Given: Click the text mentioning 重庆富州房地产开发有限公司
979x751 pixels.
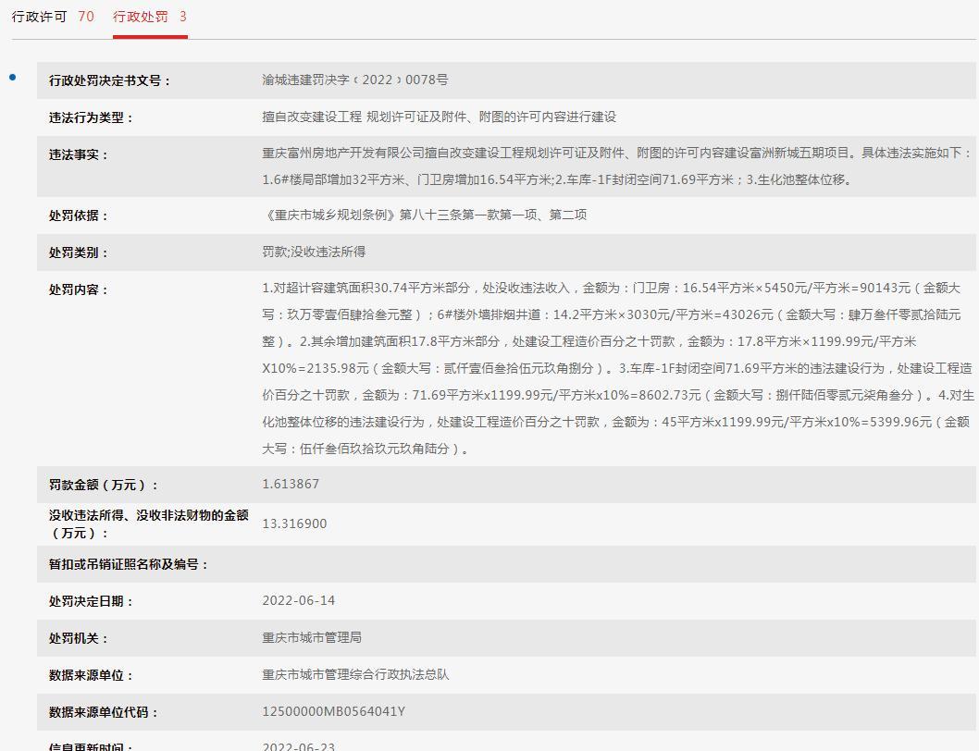Looking at the screenshot, I should (617, 166).
